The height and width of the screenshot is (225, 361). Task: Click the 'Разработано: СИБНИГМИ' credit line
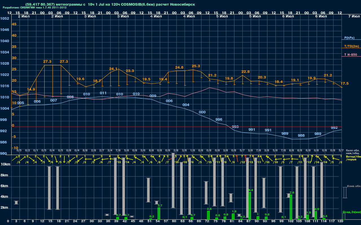(x=35, y=8)
